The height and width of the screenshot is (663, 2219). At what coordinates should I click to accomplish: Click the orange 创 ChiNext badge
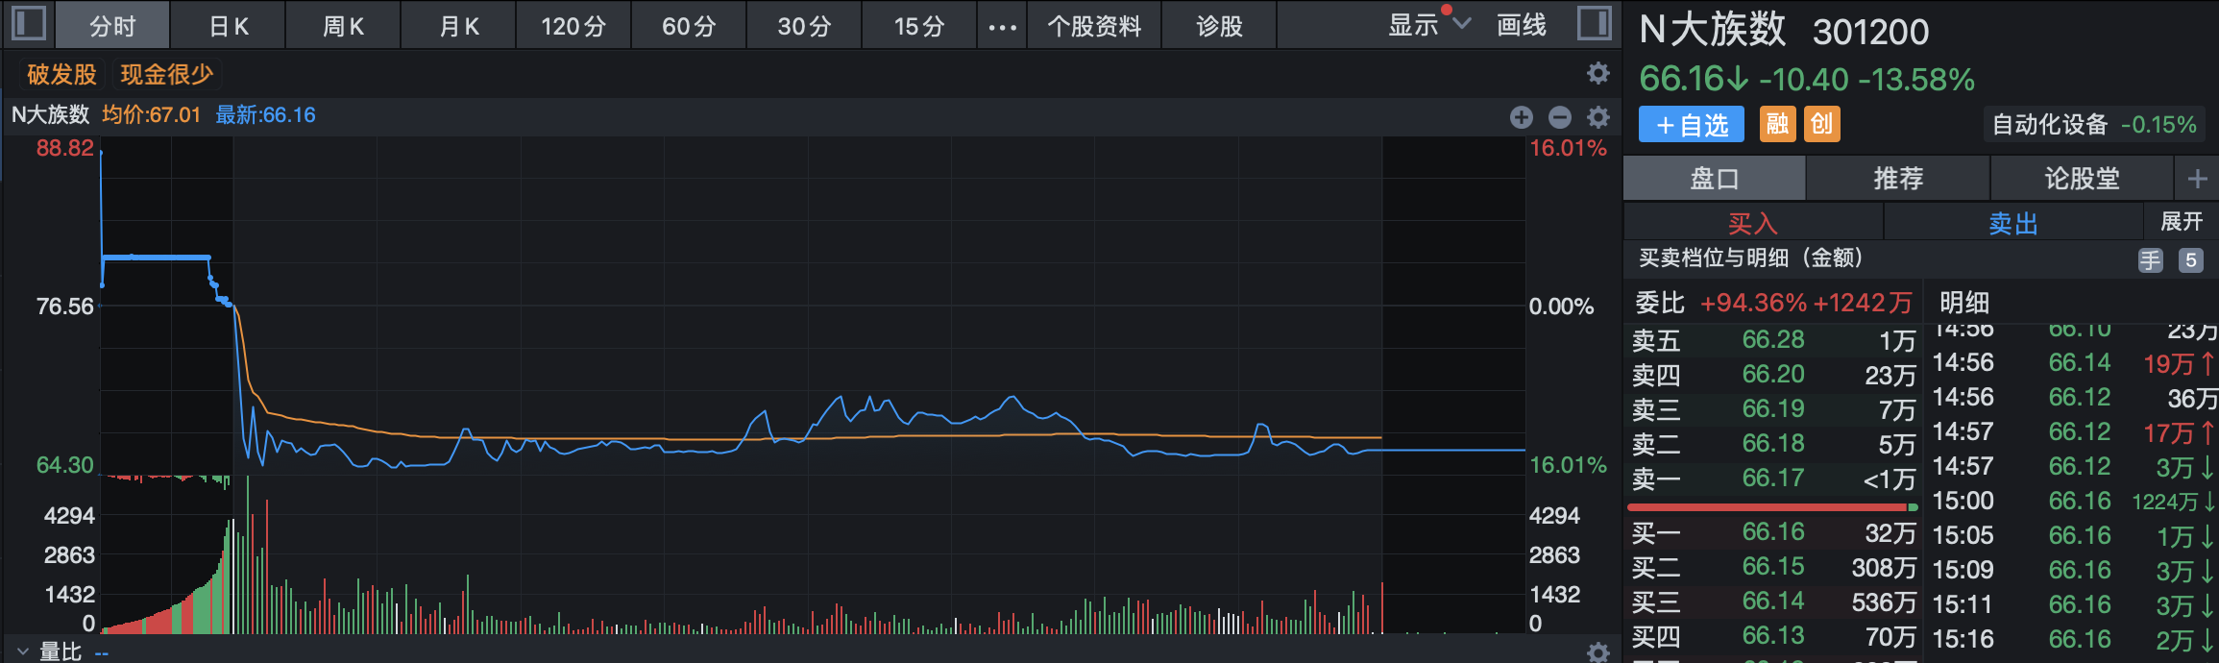pos(1821,124)
